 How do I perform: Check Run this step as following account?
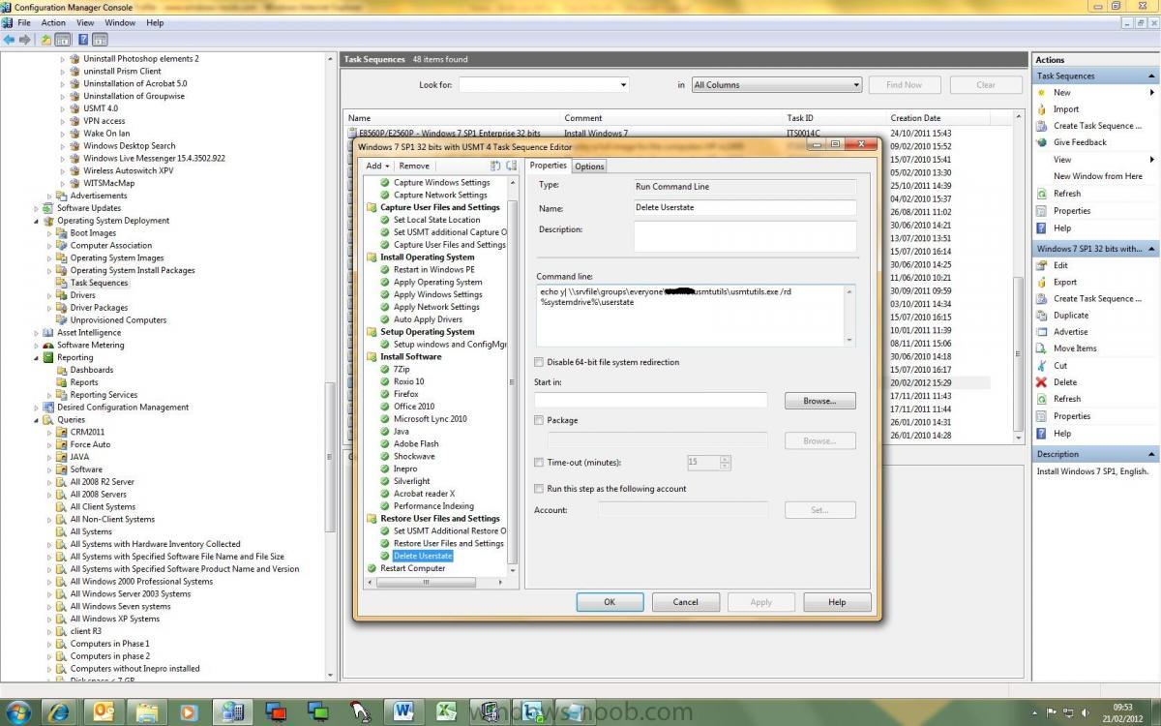539,489
